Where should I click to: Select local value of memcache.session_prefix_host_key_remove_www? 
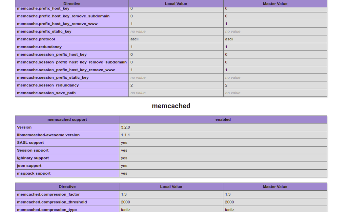pyautogui.click(x=132, y=70)
